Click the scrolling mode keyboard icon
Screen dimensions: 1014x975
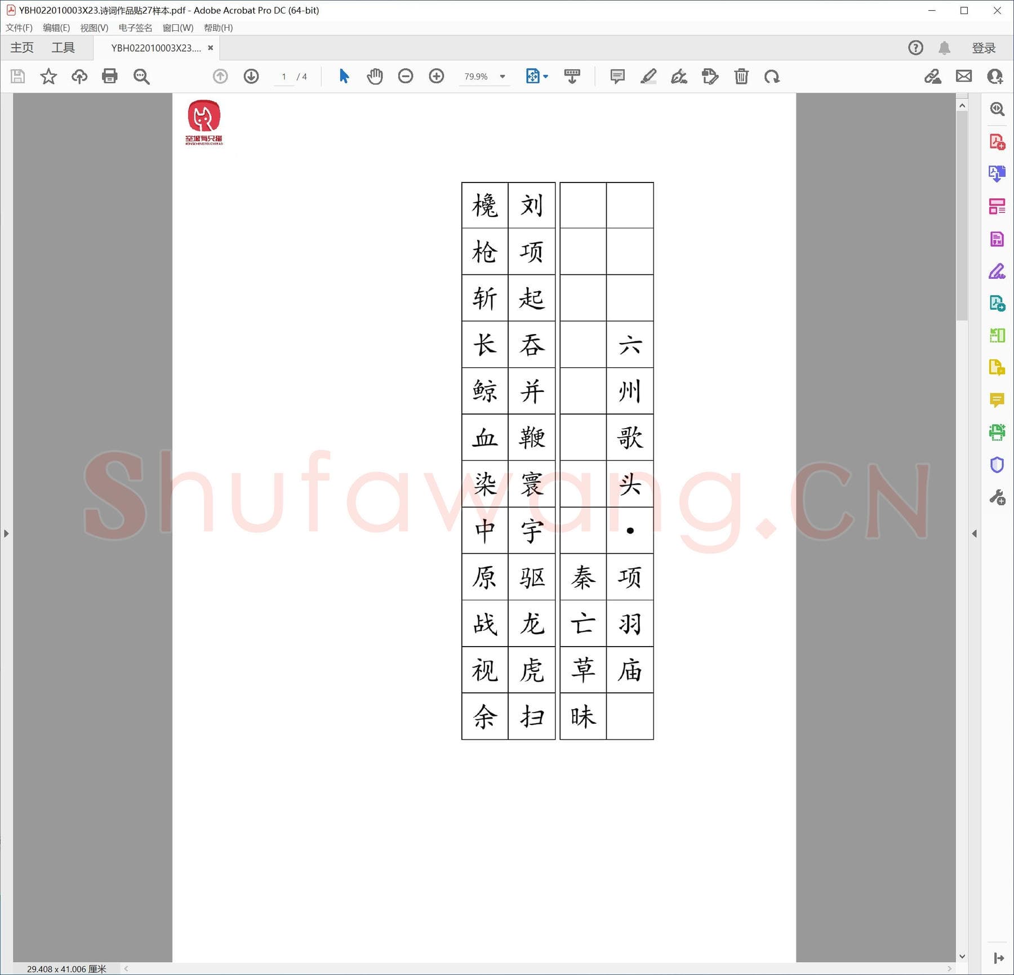click(x=572, y=76)
